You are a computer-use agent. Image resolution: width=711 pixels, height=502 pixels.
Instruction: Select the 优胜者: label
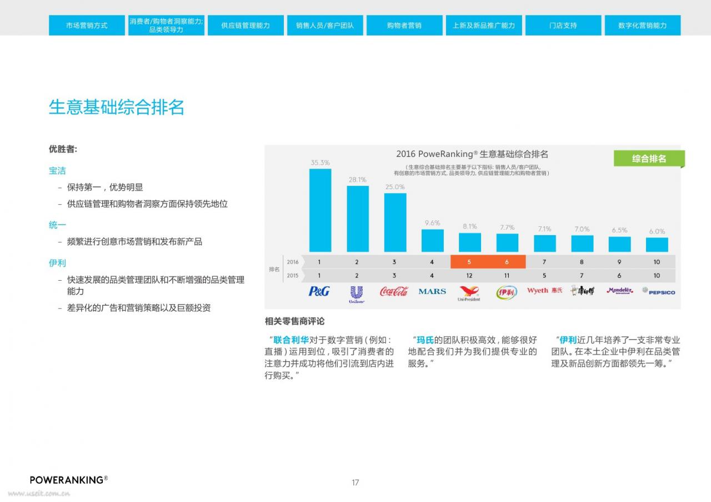click(x=63, y=149)
